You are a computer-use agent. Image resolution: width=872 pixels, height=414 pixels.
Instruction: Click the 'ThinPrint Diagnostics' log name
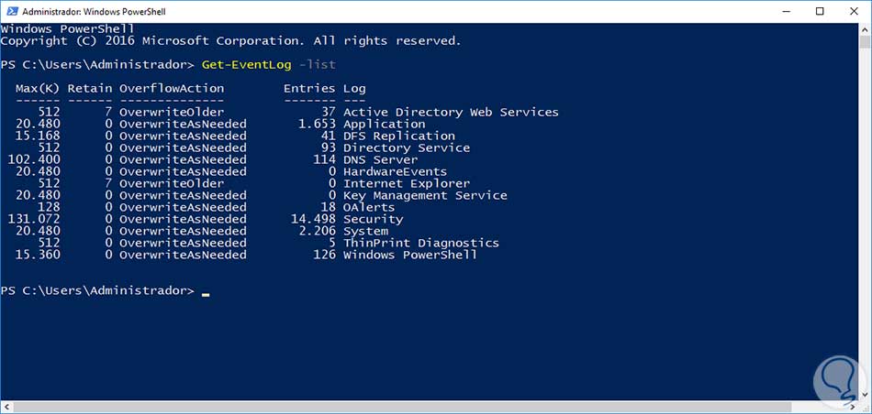click(x=420, y=244)
